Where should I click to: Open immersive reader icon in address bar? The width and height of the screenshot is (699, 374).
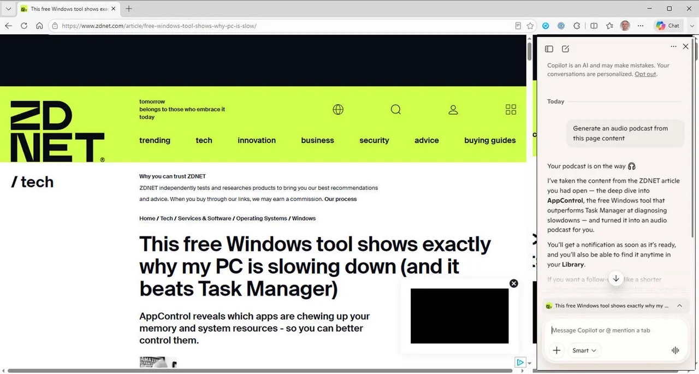click(x=518, y=26)
